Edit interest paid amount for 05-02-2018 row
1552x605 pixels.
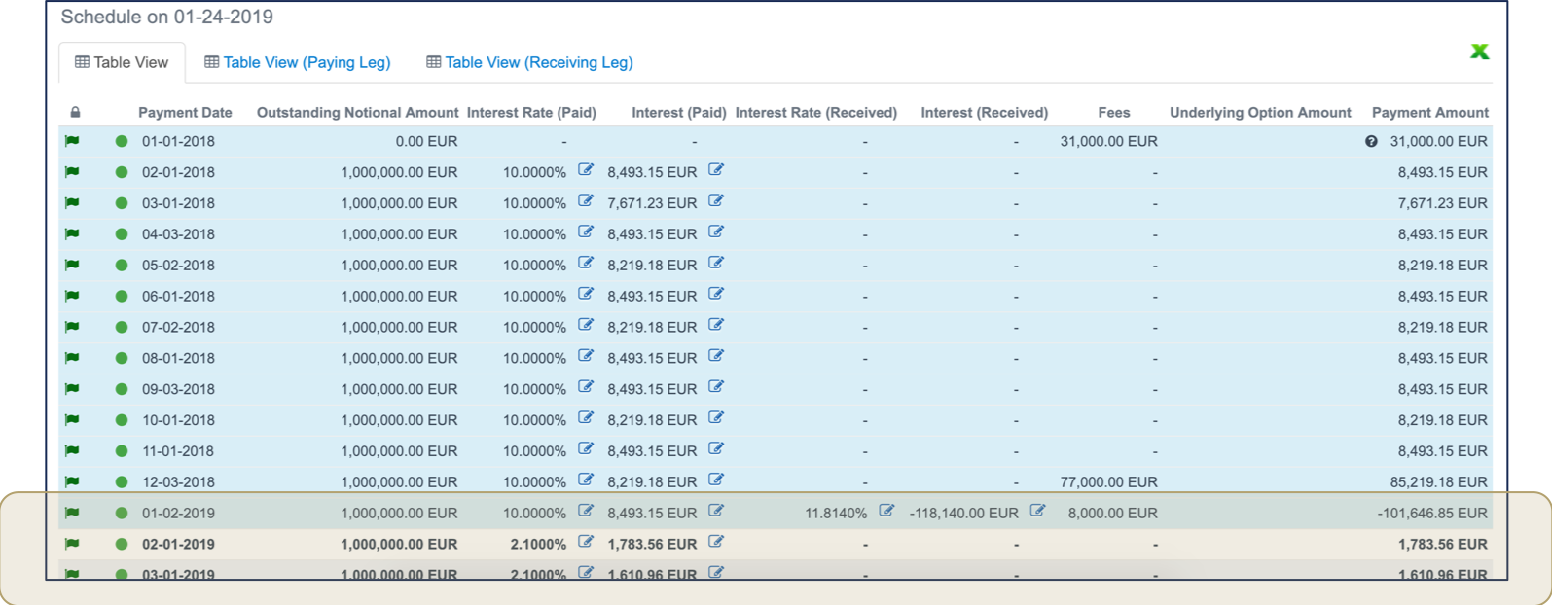click(716, 264)
